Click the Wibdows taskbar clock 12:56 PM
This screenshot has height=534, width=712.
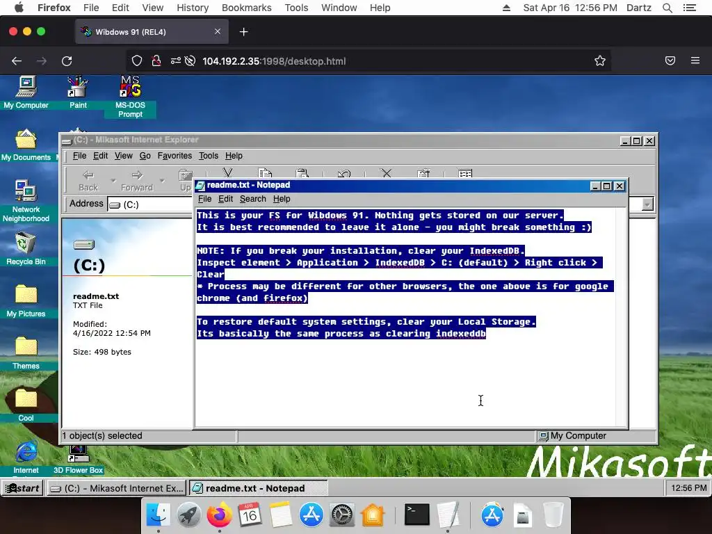coord(688,488)
